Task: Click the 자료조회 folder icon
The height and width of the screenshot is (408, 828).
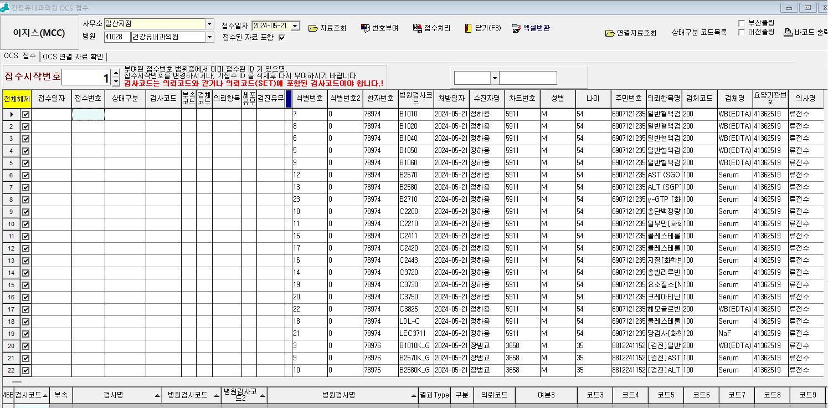Action: [x=313, y=28]
